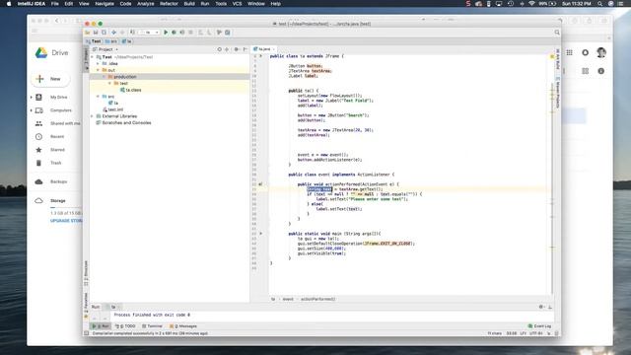Select test.iml file in the Project tree

coord(113,109)
